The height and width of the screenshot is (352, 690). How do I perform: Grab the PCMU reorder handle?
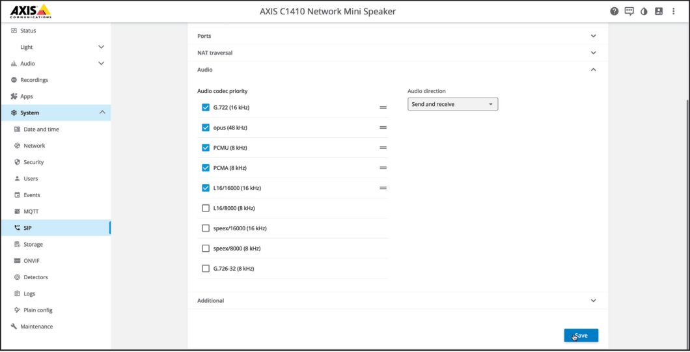(x=383, y=148)
